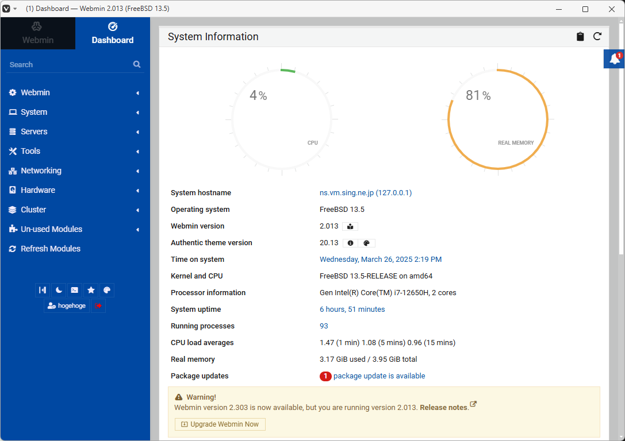Click the Tools wrench icon

tap(13, 151)
